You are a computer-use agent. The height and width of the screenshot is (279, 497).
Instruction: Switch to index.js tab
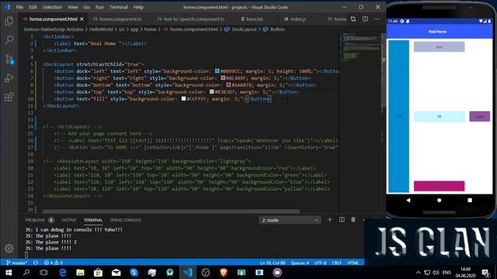[295, 19]
